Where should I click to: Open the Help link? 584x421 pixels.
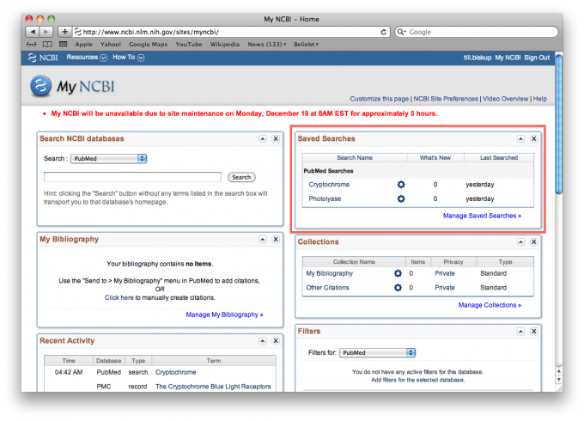(x=539, y=99)
